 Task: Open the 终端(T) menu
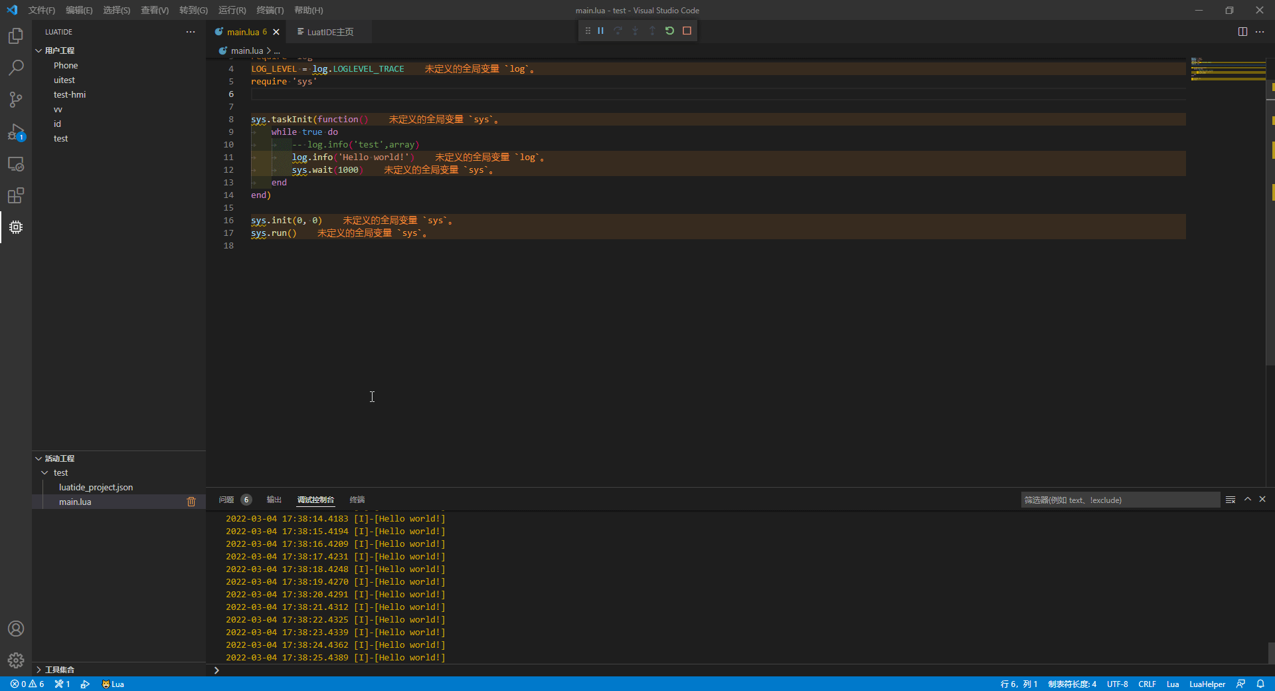270,10
